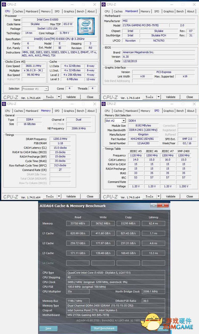Click the CPU-Z title icon in the Intel Core i5 6500 processor window
This screenshot has width=199, height=334.
tap(4, 4)
